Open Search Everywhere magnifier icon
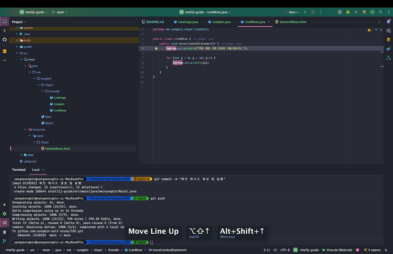 380,12
